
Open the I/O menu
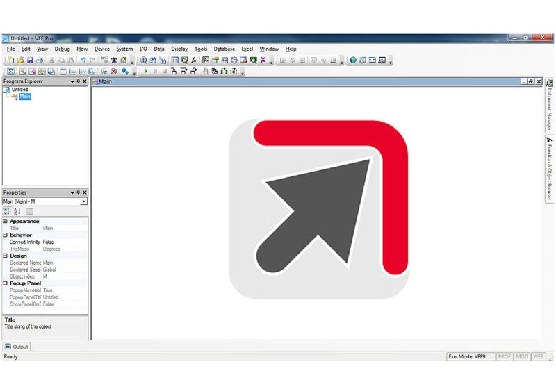point(143,49)
